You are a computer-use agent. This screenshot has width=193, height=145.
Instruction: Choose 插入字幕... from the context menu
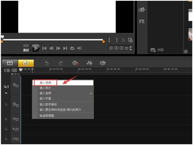pos(63,98)
